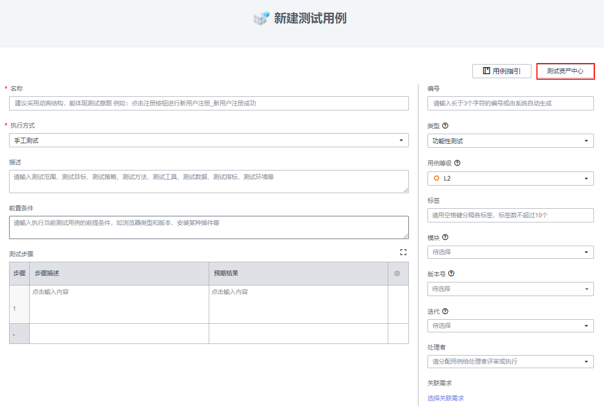This screenshot has width=604, height=406.
Task: Click the help icon next to 类型
Action: 445,126
